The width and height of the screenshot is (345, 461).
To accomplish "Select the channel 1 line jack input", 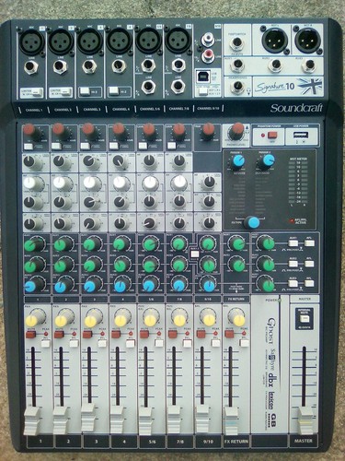I will (x=31, y=67).
